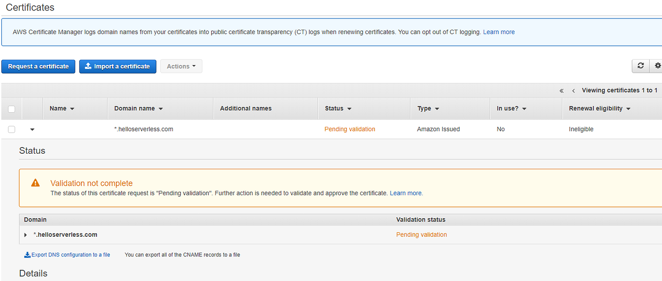Click the Renewal eligibility column sort control
The height and width of the screenshot is (281, 662).
click(x=628, y=108)
